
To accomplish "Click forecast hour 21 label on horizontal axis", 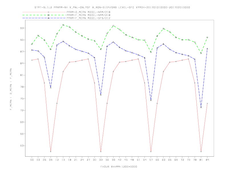I will [76, 160].
